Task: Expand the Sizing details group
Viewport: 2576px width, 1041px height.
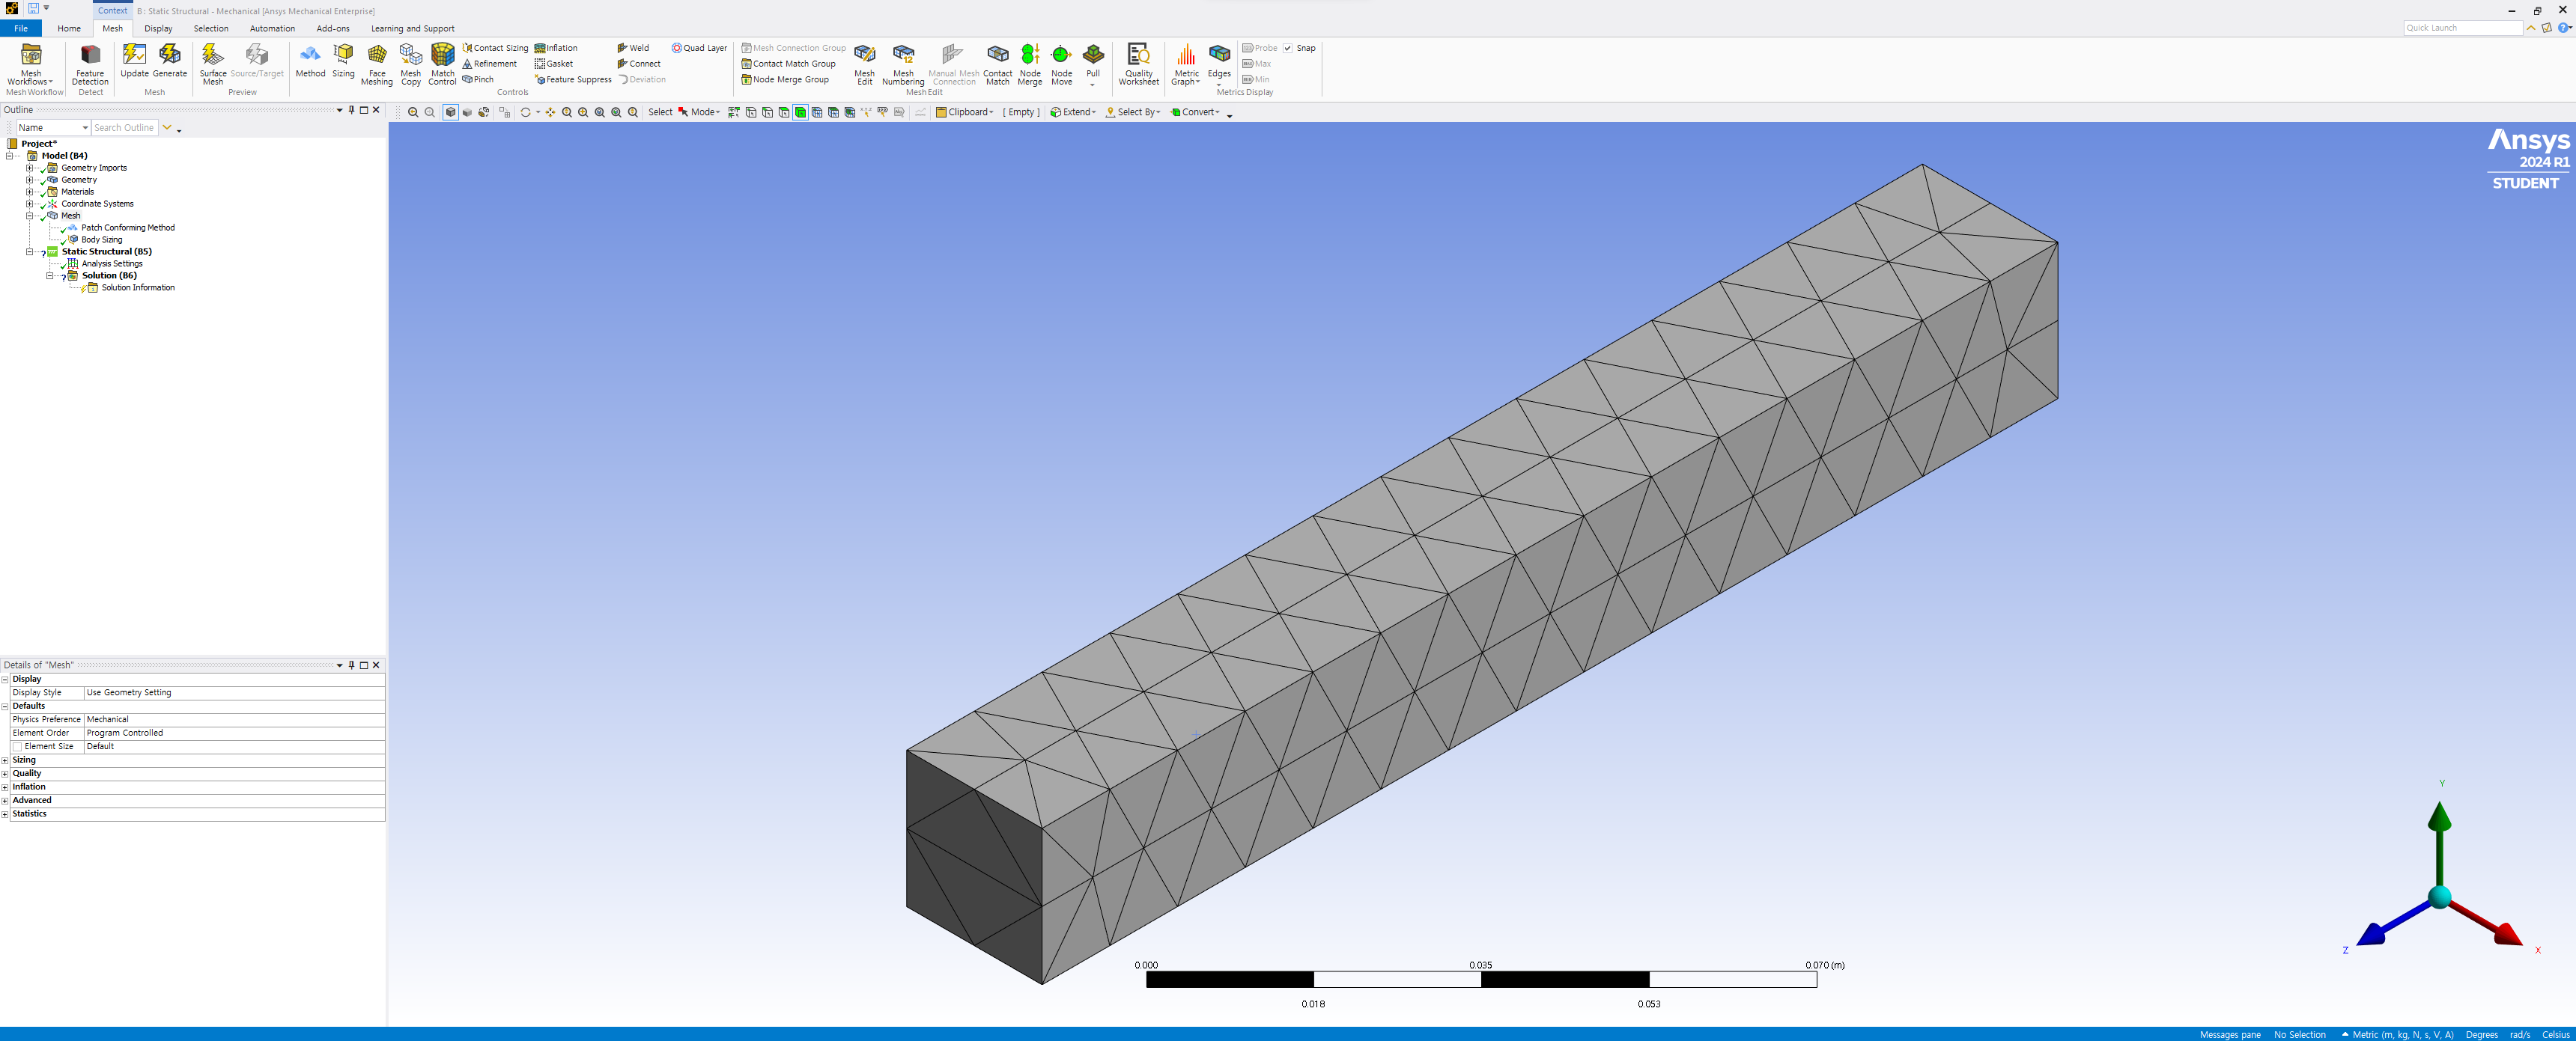Action: click(5, 760)
